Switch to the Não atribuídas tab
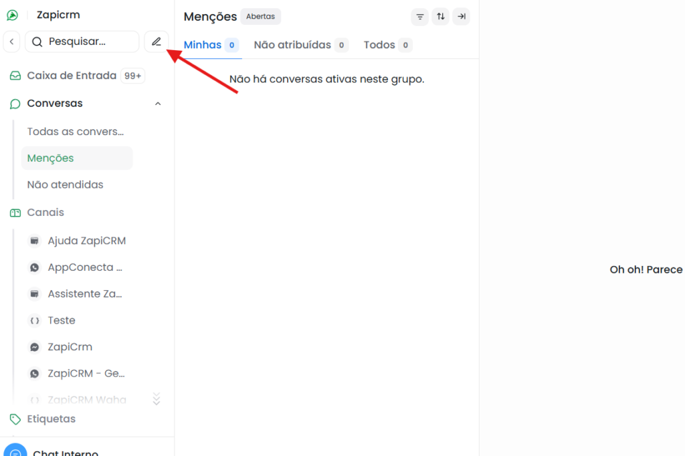The width and height of the screenshot is (685, 456). pos(292,45)
